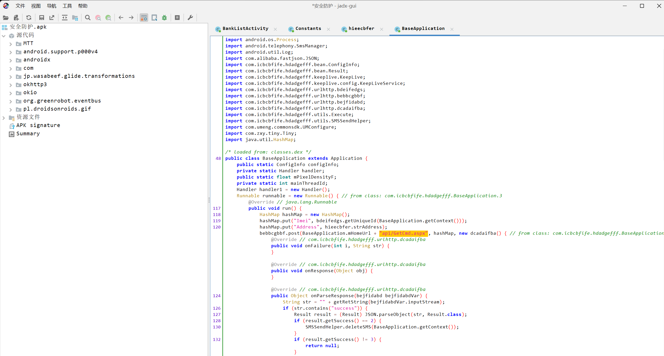Click the save project disk icon
This screenshot has height=356, width=664.
pos(41,18)
